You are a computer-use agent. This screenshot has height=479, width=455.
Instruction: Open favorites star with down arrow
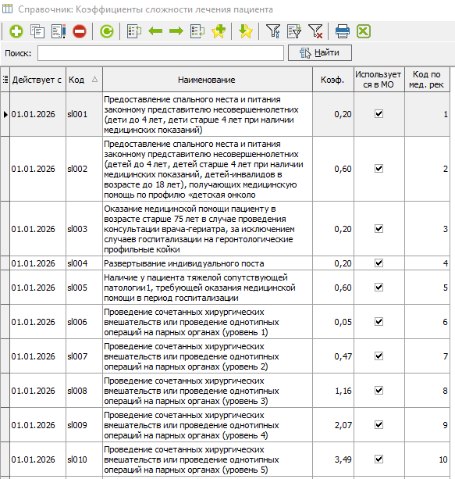point(245,31)
